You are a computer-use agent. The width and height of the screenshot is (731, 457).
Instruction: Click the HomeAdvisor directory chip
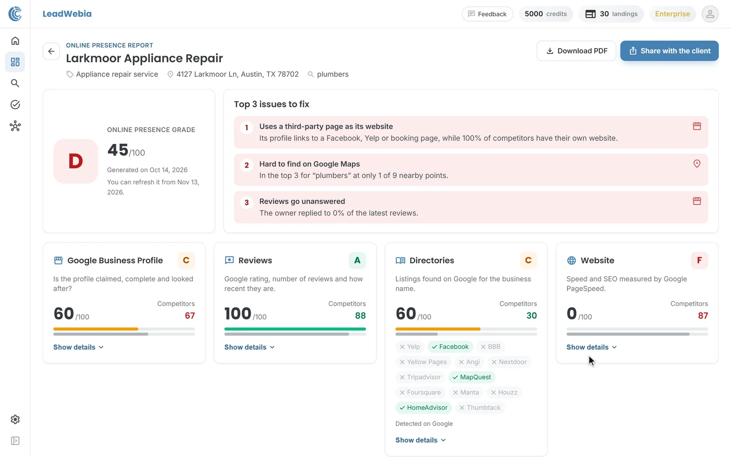click(424, 408)
